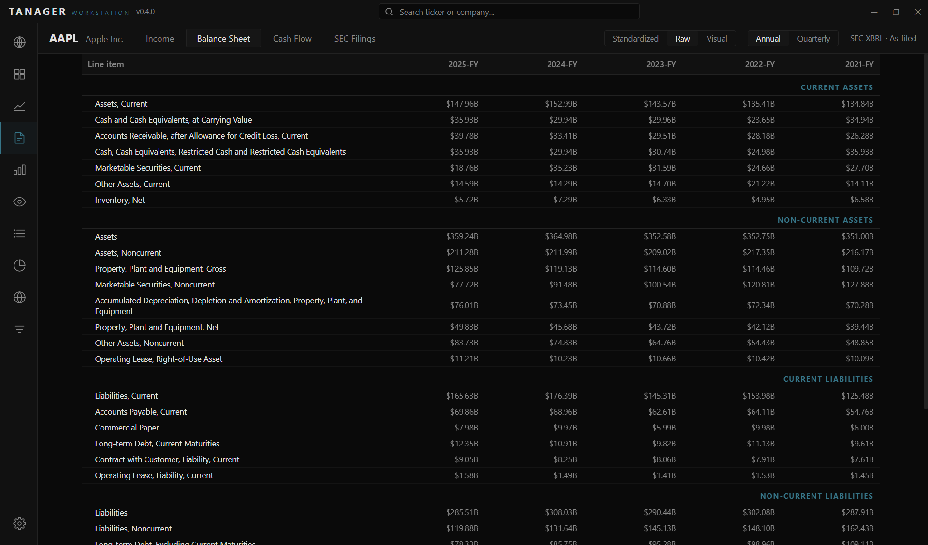This screenshot has height=545, width=928.
Task: Open the eye watchlist sidebar icon
Action: (19, 202)
